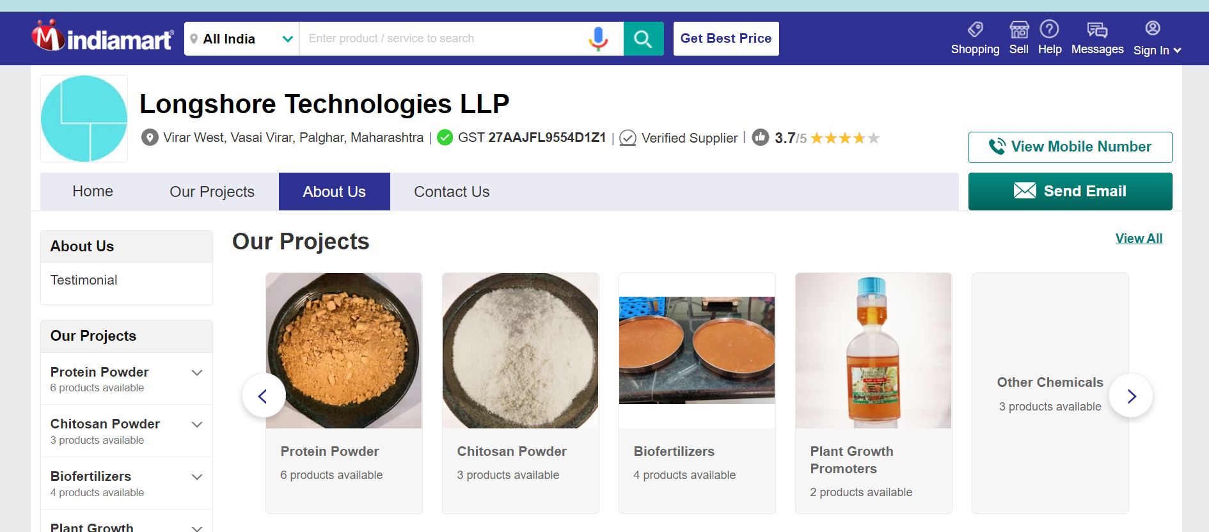Viewport: 1209px width, 532px height.
Task: Open the Help question mark icon
Action: 1049,29
